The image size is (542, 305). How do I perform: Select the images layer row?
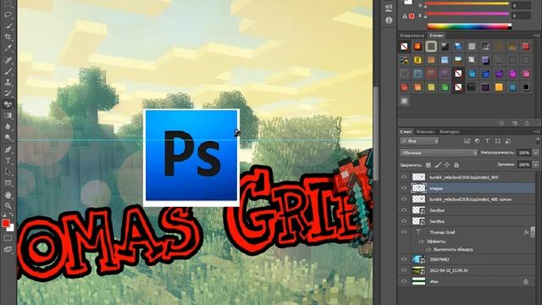467,188
